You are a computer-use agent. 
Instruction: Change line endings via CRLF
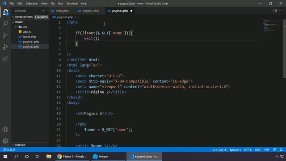click(x=257, y=150)
